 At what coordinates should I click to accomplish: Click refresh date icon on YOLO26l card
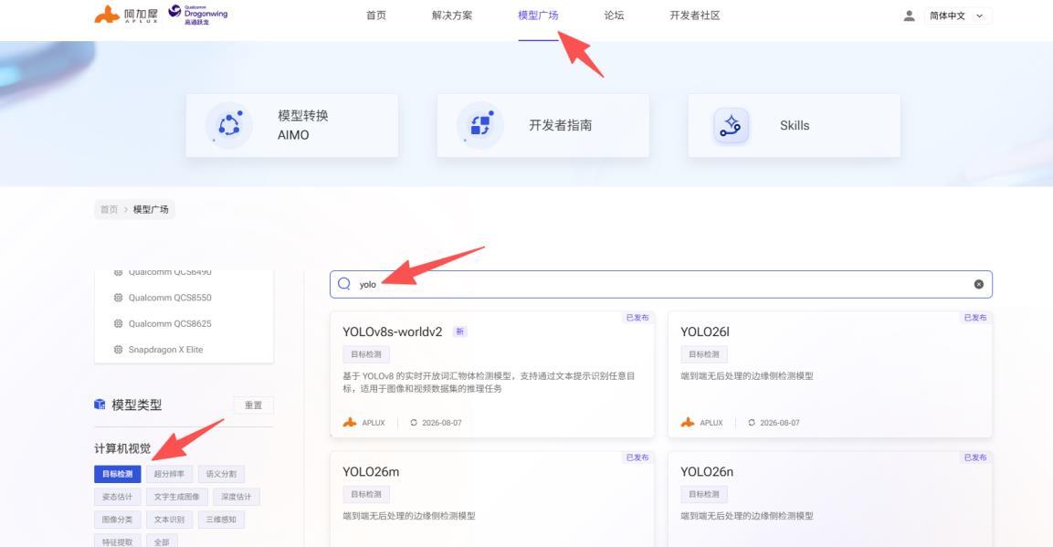[x=752, y=423]
